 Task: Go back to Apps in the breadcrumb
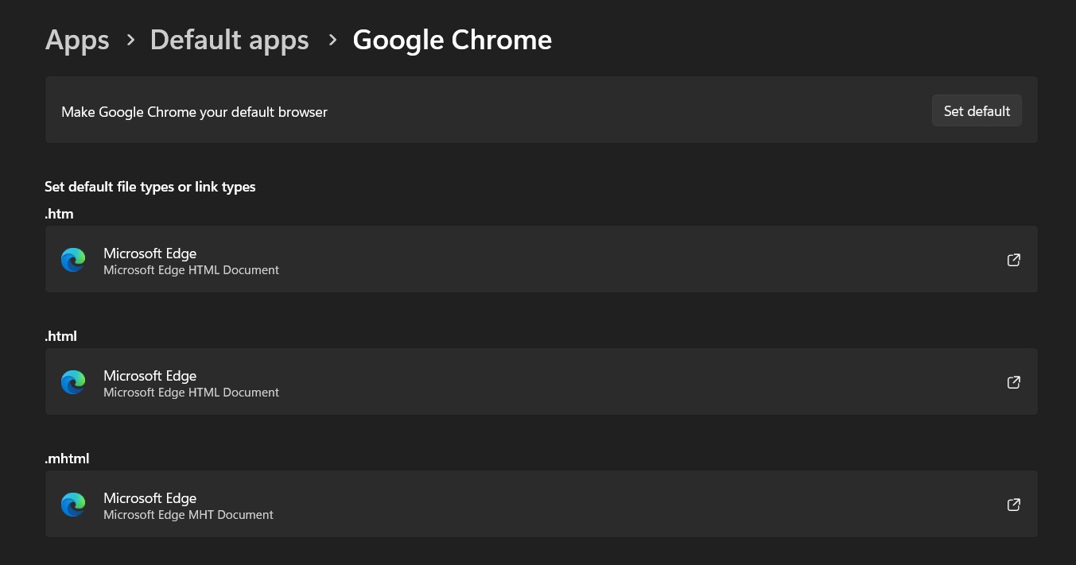pos(77,40)
